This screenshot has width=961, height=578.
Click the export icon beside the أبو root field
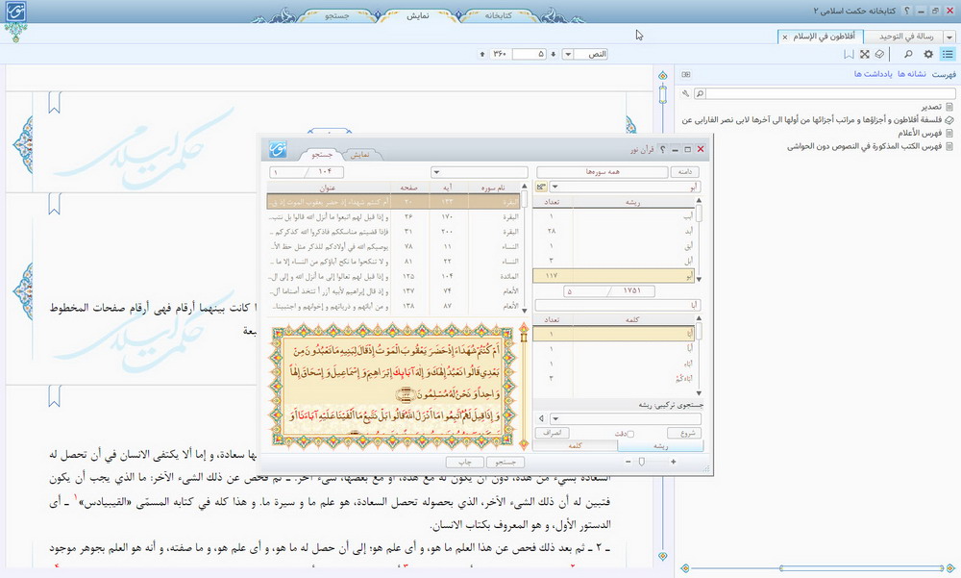coord(541,187)
